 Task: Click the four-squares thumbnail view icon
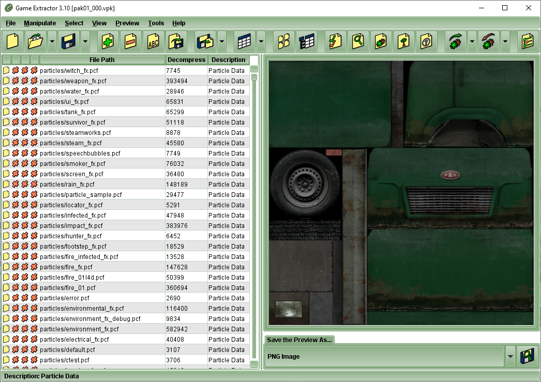[284, 41]
